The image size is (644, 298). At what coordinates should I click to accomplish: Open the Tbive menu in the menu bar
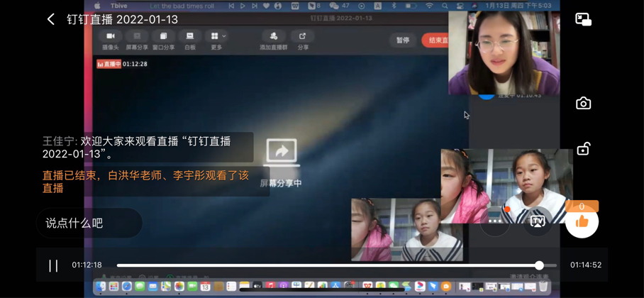[x=119, y=6]
